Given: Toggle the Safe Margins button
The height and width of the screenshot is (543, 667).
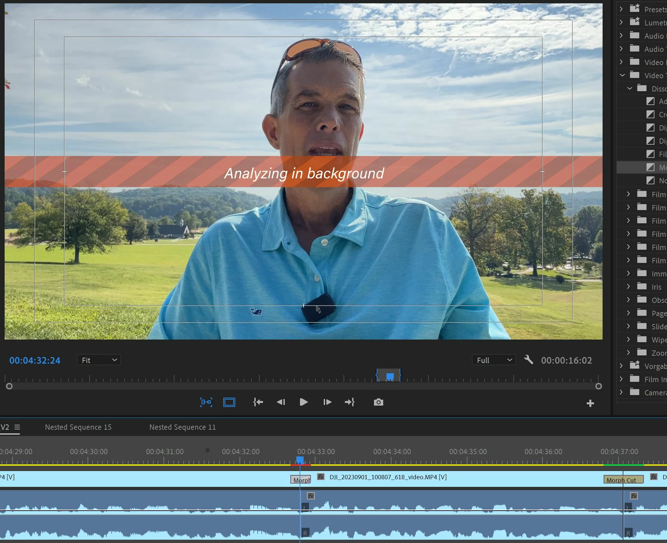Looking at the screenshot, I should pos(229,402).
